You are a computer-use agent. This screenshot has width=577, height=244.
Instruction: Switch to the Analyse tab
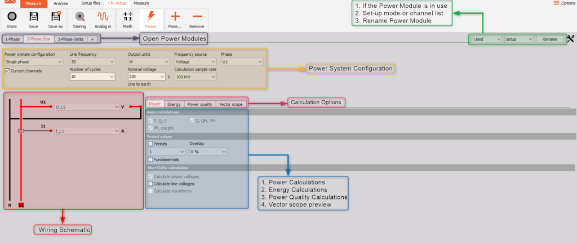(61, 4)
